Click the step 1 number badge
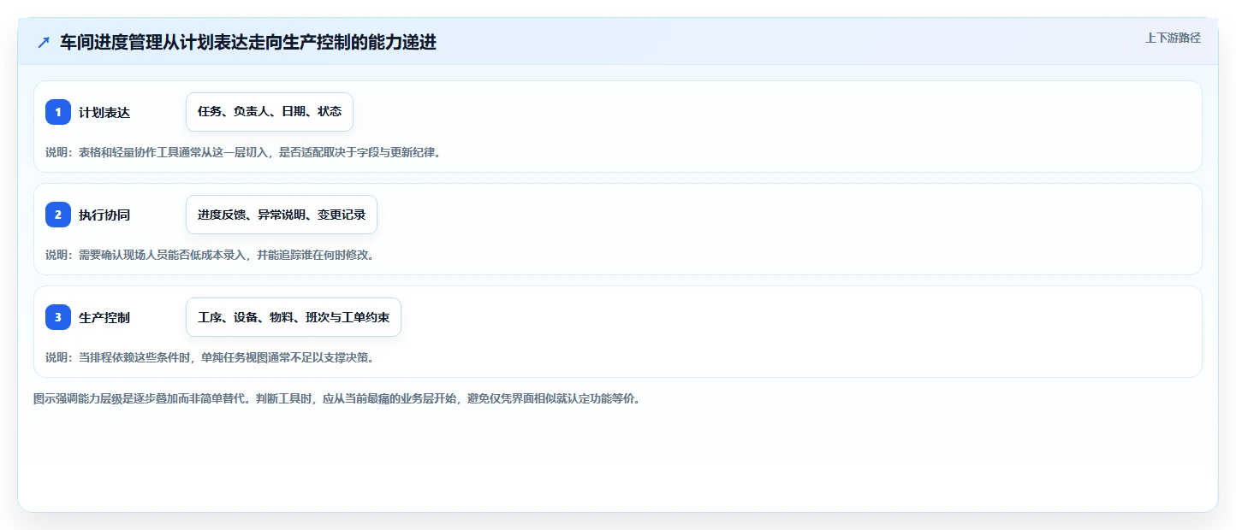 click(58, 112)
